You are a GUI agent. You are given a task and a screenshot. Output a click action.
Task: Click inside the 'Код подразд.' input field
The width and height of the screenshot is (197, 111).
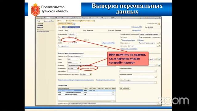73,71
